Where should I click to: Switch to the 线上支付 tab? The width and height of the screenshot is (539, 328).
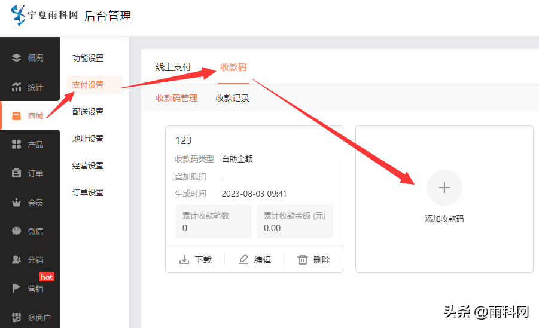[173, 67]
